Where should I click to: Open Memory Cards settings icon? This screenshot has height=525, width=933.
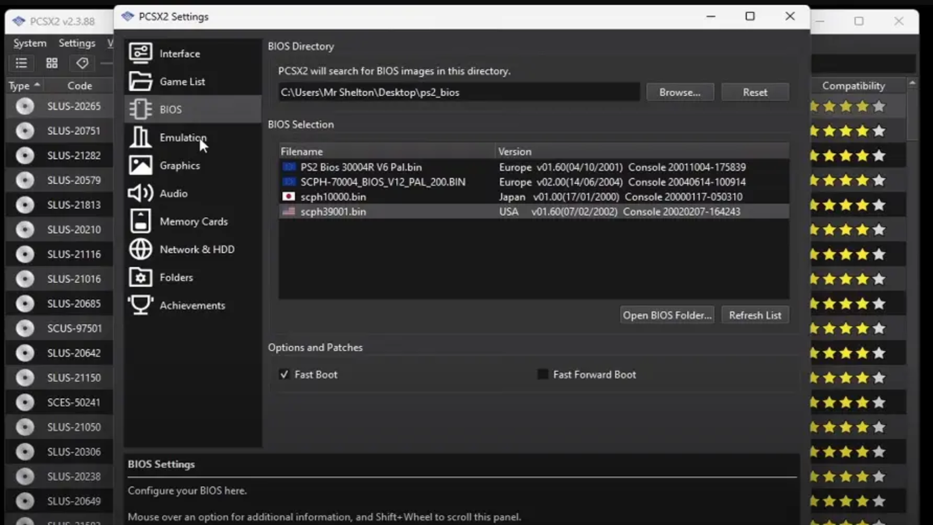point(141,221)
